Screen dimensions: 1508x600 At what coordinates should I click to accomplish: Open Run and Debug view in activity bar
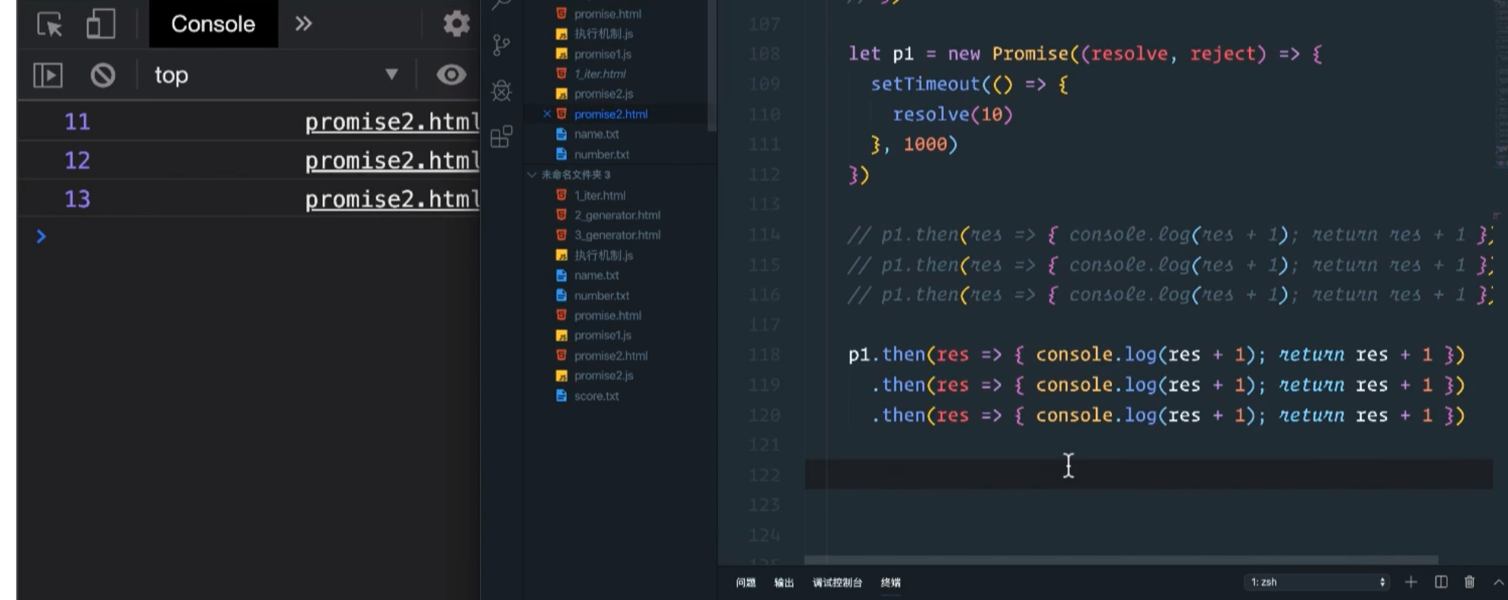501,91
